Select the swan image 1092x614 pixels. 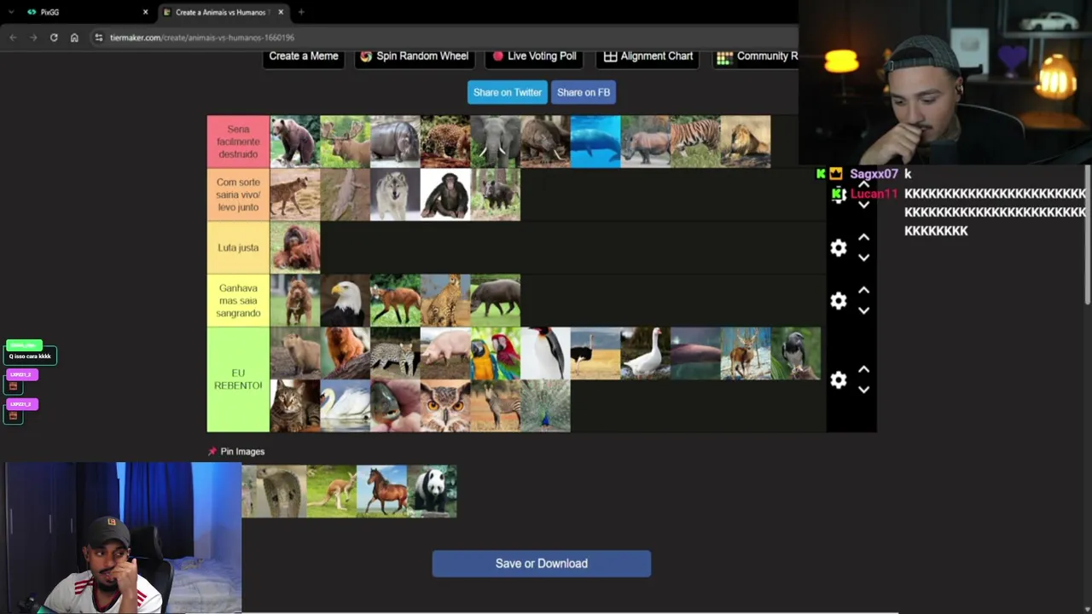[345, 406]
